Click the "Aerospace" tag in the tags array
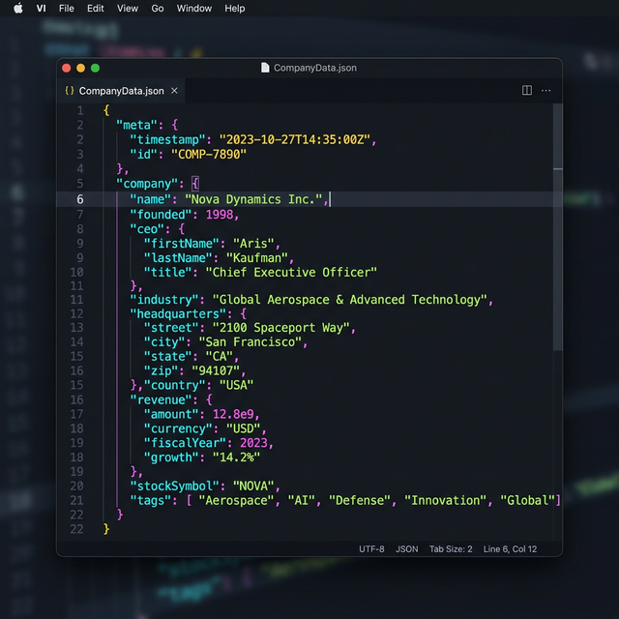This screenshot has width=619, height=619. click(x=236, y=501)
